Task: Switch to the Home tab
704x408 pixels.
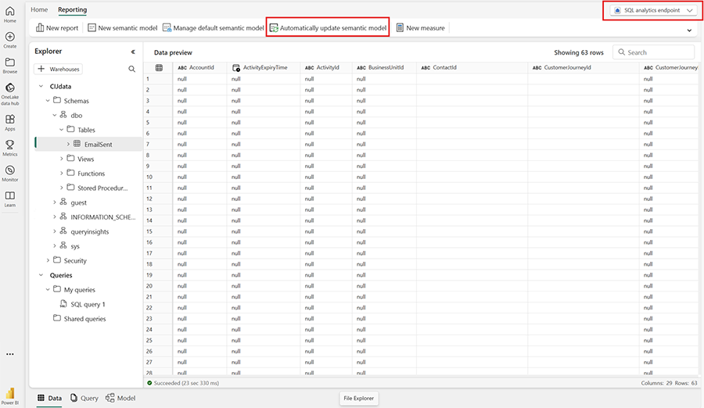Action: [39, 9]
